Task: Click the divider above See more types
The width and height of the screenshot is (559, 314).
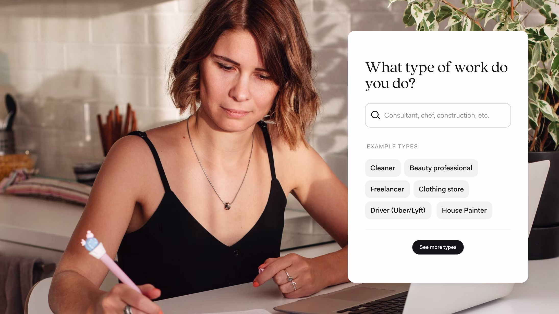Action: pos(438,230)
